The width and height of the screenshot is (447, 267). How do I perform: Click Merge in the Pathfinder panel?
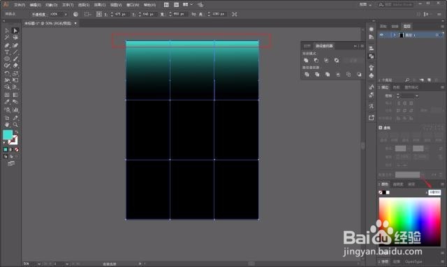coord(328,75)
